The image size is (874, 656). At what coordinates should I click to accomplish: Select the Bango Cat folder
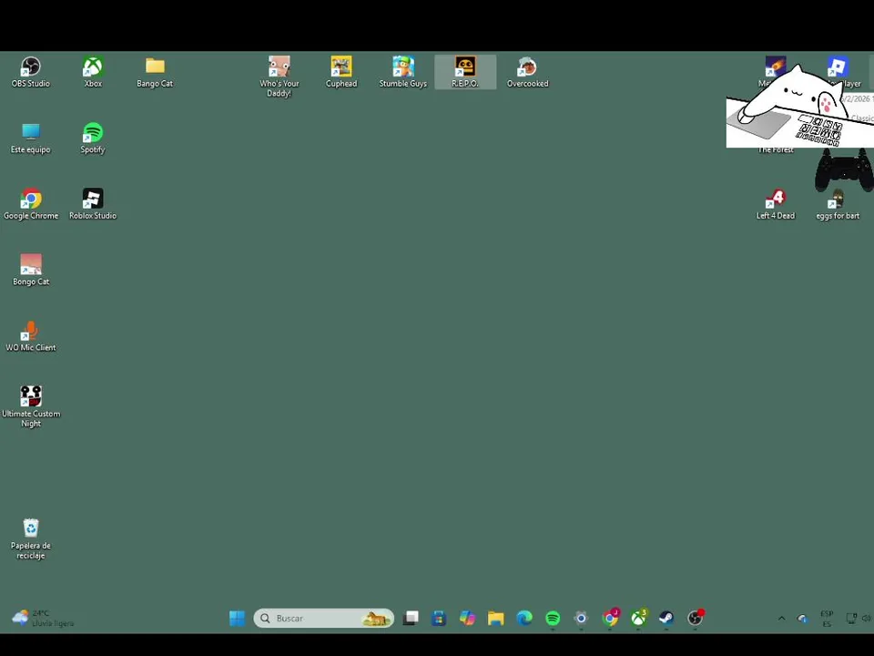[x=155, y=73]
